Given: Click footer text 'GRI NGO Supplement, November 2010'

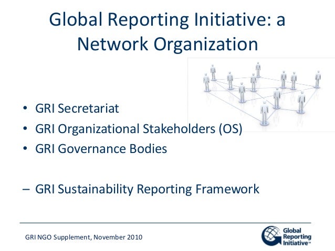Looking at the screenshot, I should click(84, 237).
